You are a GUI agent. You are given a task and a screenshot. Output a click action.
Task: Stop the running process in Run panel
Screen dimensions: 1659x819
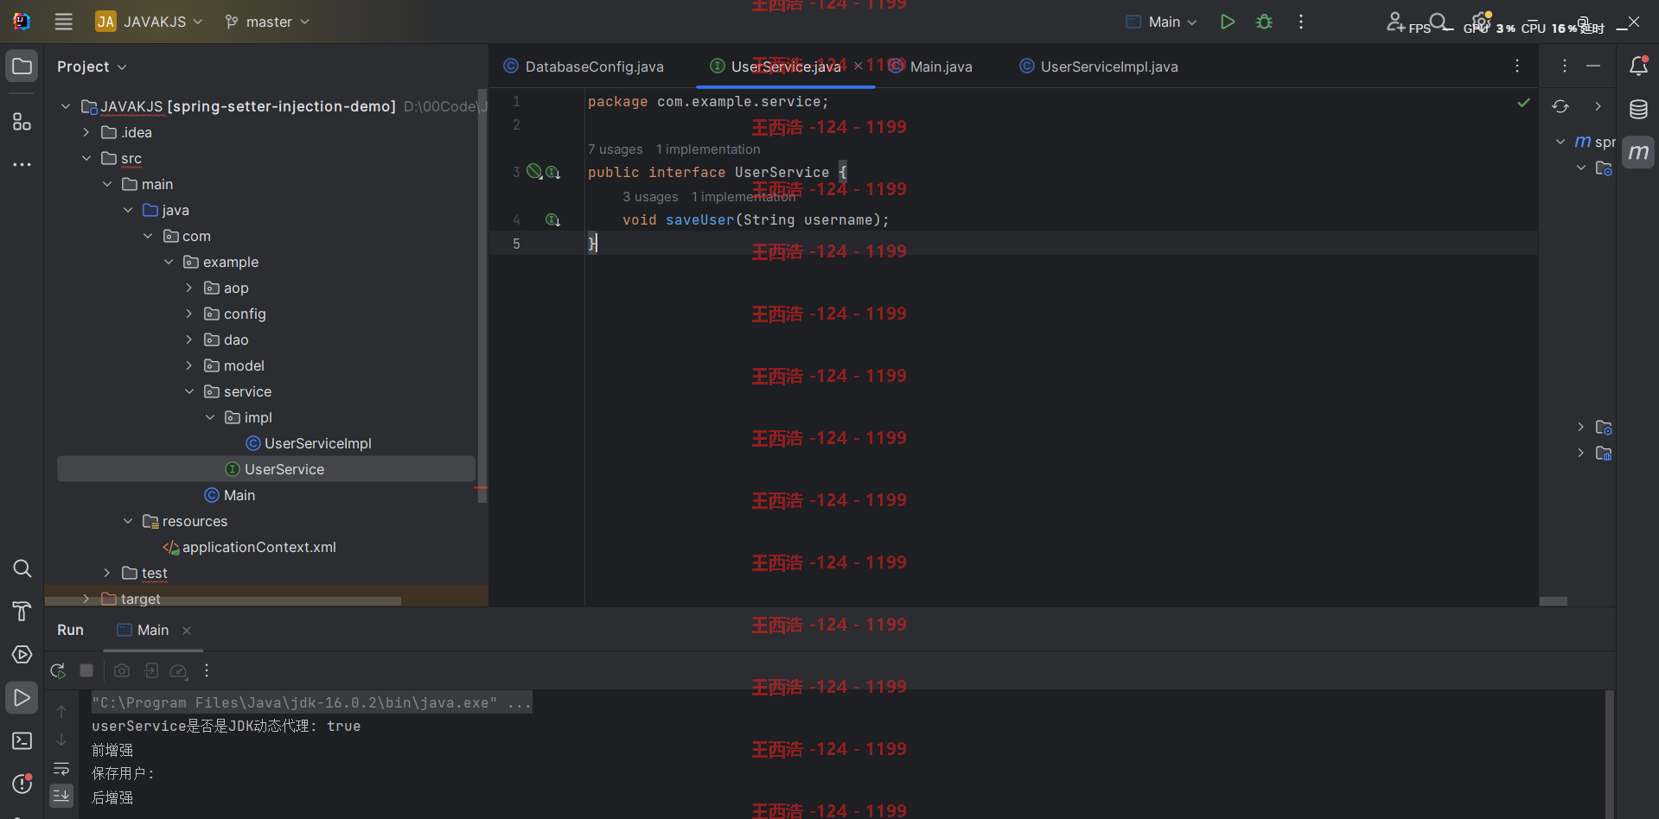click(86, 670)
